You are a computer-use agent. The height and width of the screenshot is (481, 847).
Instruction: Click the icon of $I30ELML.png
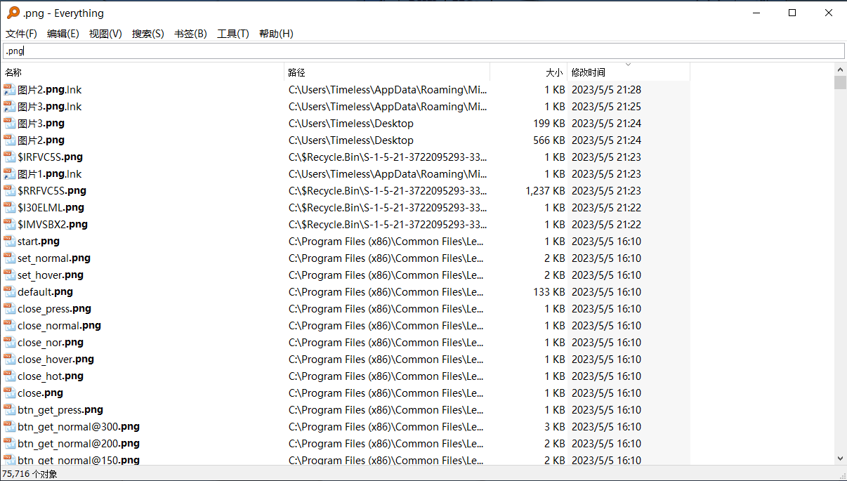(9, 207)
